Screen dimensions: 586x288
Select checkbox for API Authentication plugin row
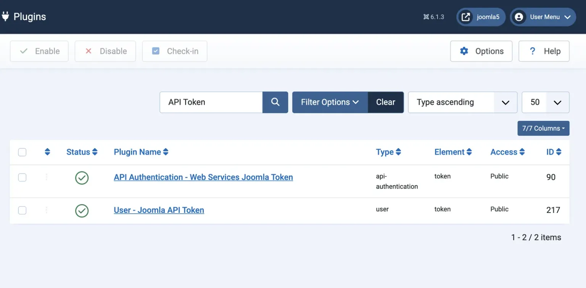22,177
